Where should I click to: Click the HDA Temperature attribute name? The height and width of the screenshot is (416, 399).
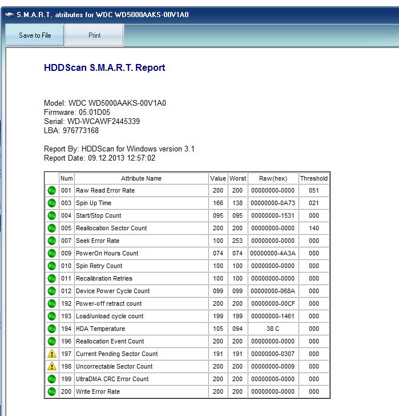[100, 329]
